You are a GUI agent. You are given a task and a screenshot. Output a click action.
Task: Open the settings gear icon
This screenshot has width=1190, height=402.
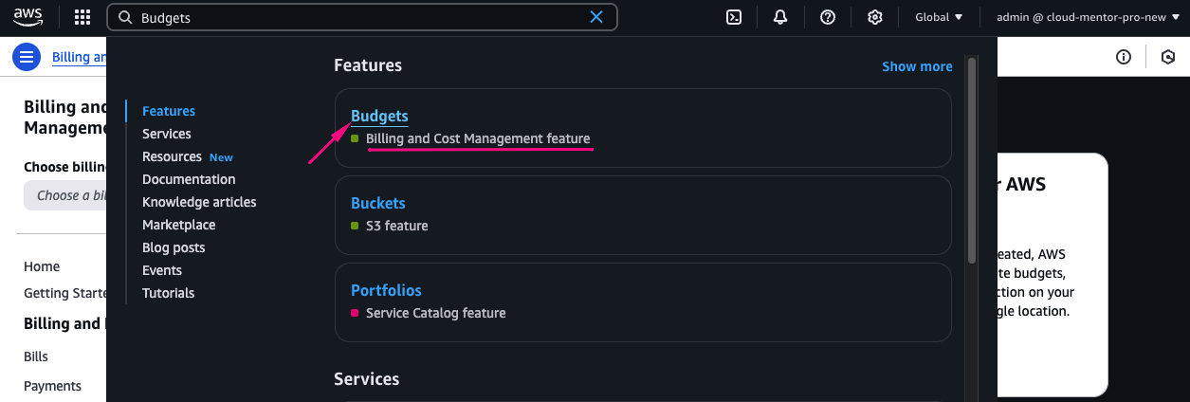pos(875,17)
